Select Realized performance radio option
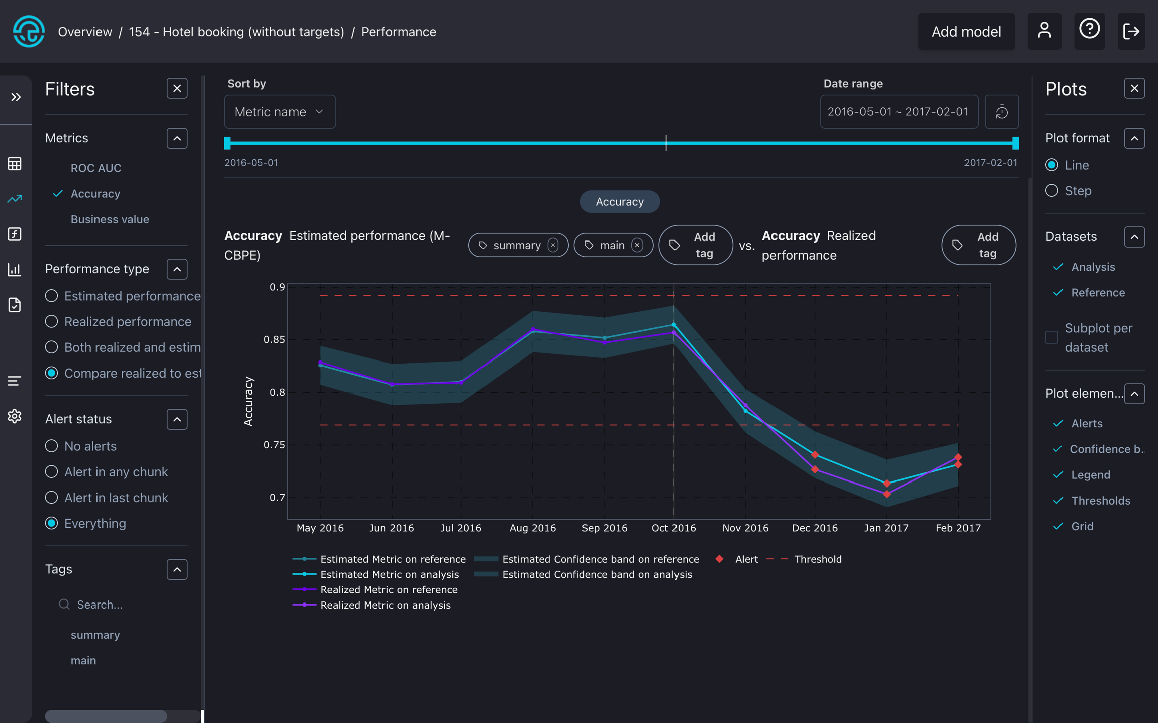This screenshot has width=1158, height=723. tap(51, 322)
